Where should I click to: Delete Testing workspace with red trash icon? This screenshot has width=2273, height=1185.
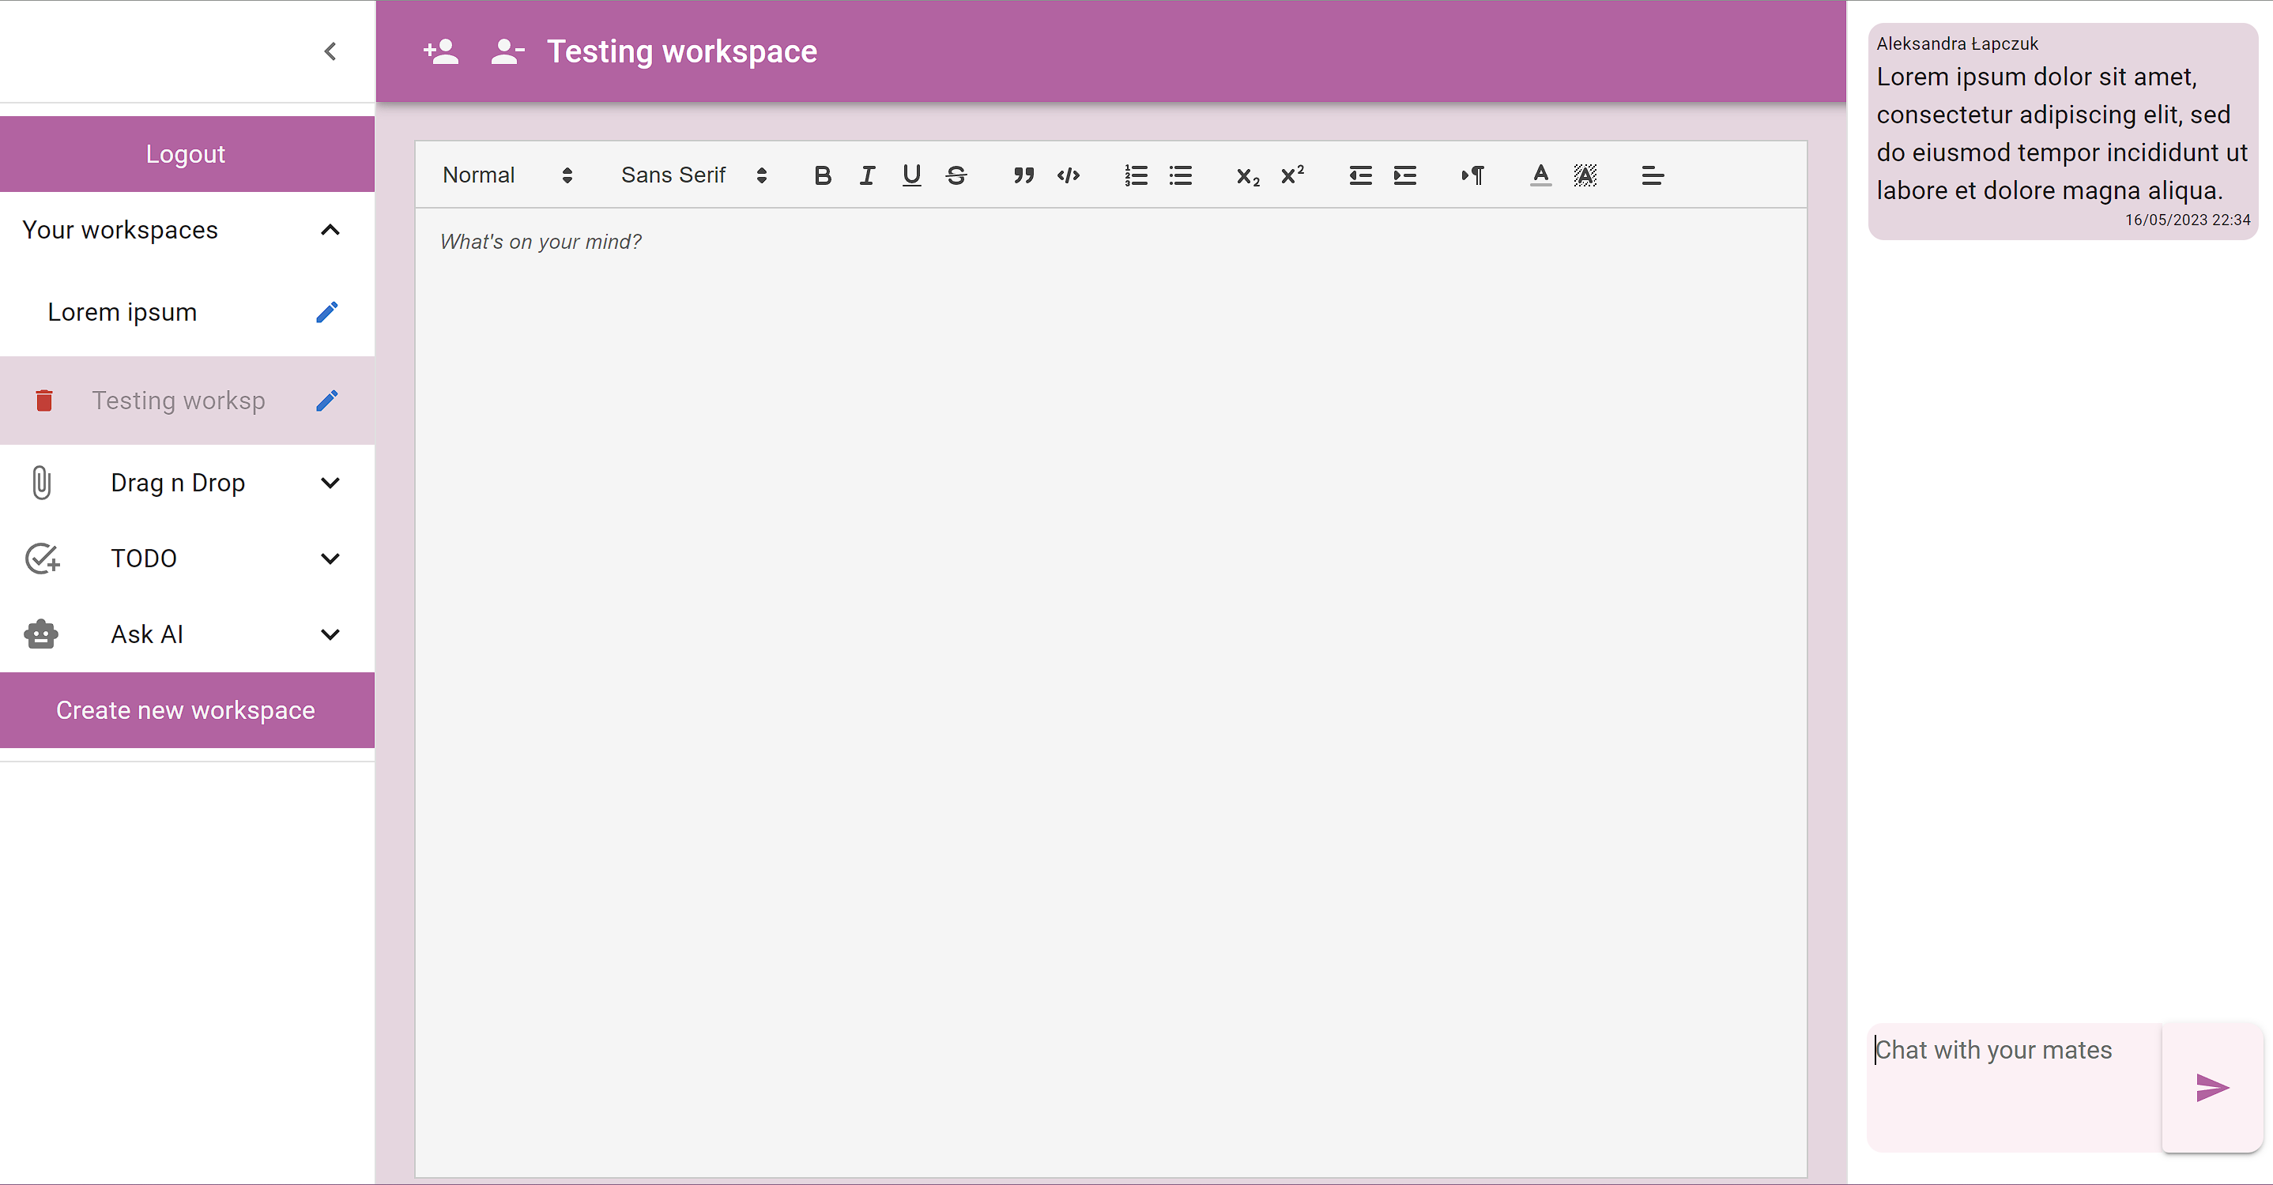[44, 401]
